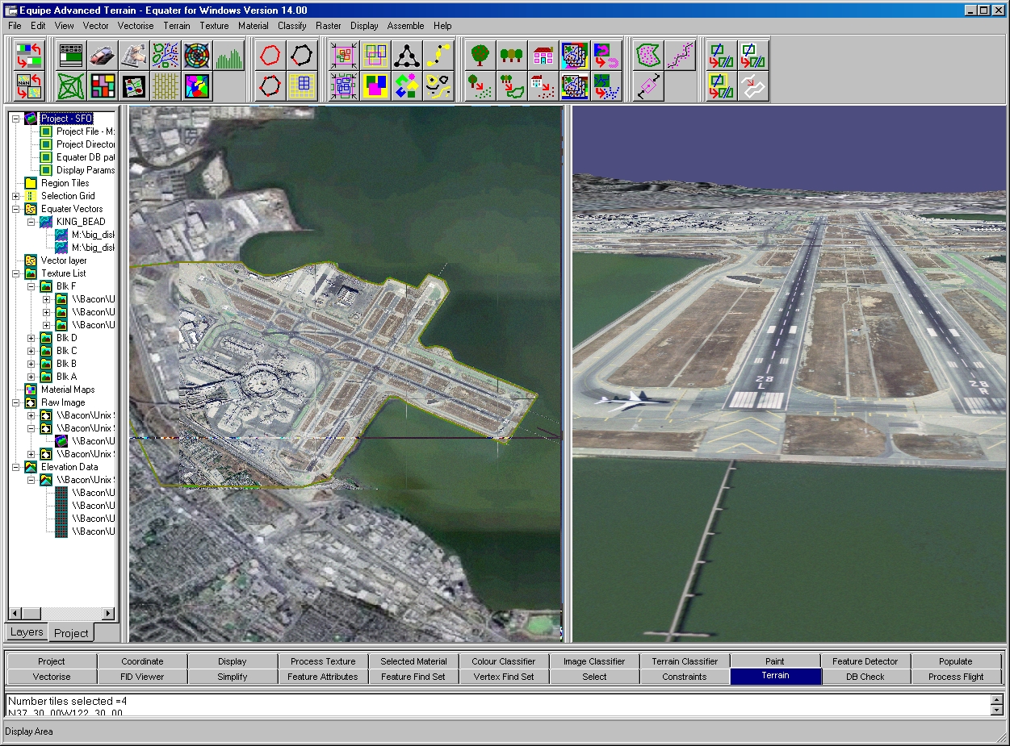This screenshot has width=1010, height=746.
Task: Click the Process Flight button
Action: [955, 677]
